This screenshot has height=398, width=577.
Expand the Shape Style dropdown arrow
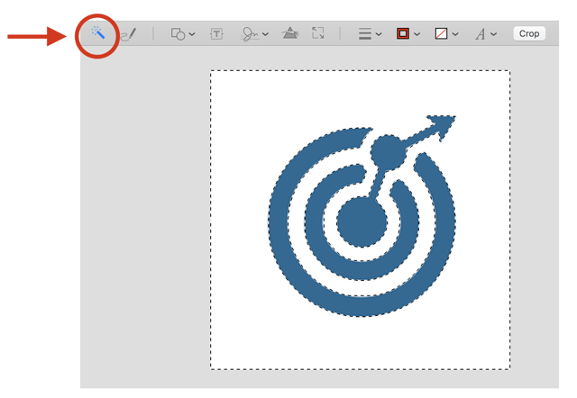point(379,34)
